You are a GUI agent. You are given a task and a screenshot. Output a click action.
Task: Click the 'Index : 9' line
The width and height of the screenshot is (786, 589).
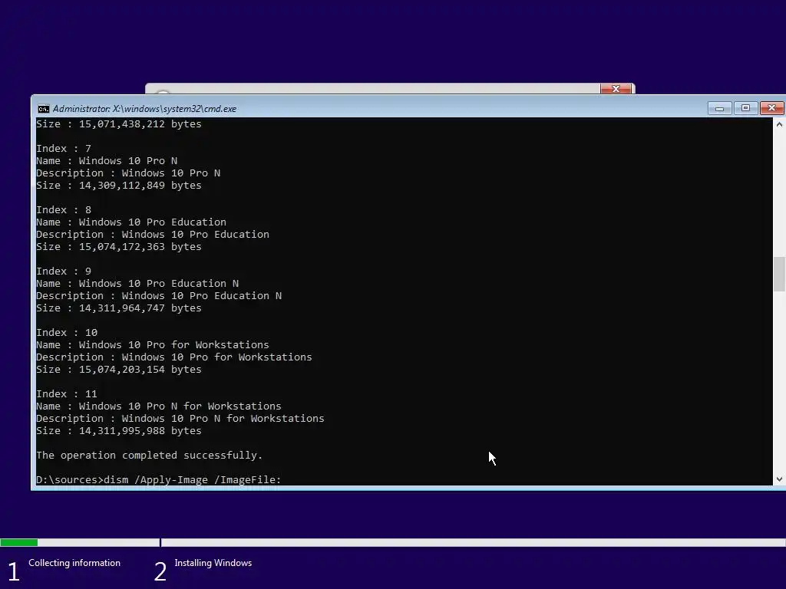[64, 271]
